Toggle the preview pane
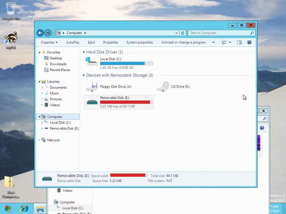Screen dimensions: 286x214 pos(239,42)
